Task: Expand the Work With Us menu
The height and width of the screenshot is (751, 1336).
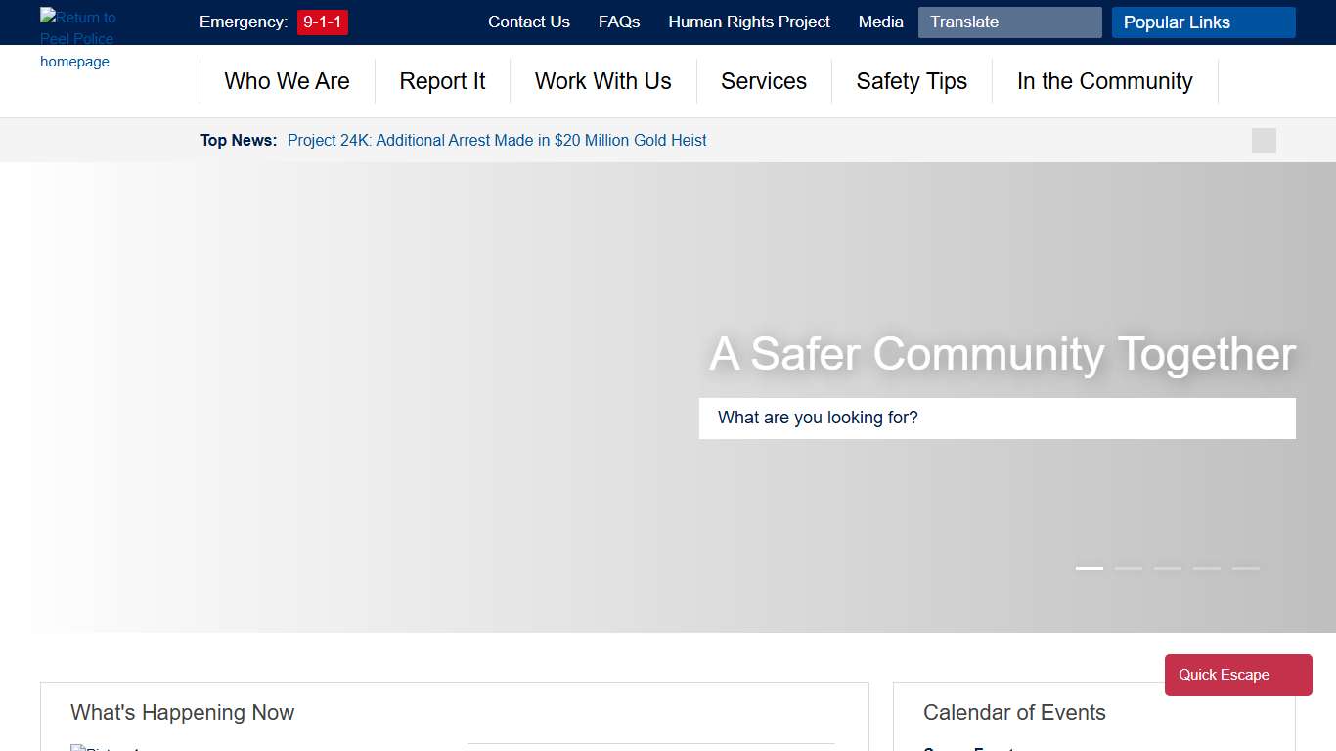Action: pyautogui.click(x=602, y=81)
